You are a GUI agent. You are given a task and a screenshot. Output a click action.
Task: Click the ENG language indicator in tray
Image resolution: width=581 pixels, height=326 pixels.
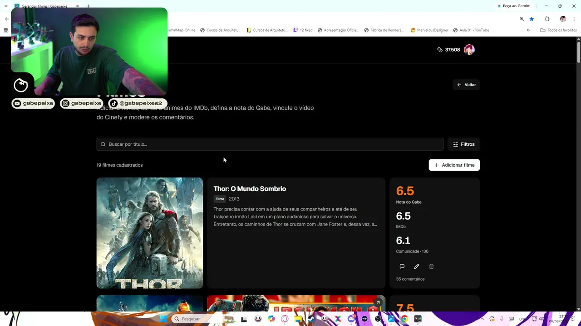(523, 319)
